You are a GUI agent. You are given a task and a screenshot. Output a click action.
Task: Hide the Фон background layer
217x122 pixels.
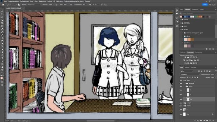pos(181,114)
